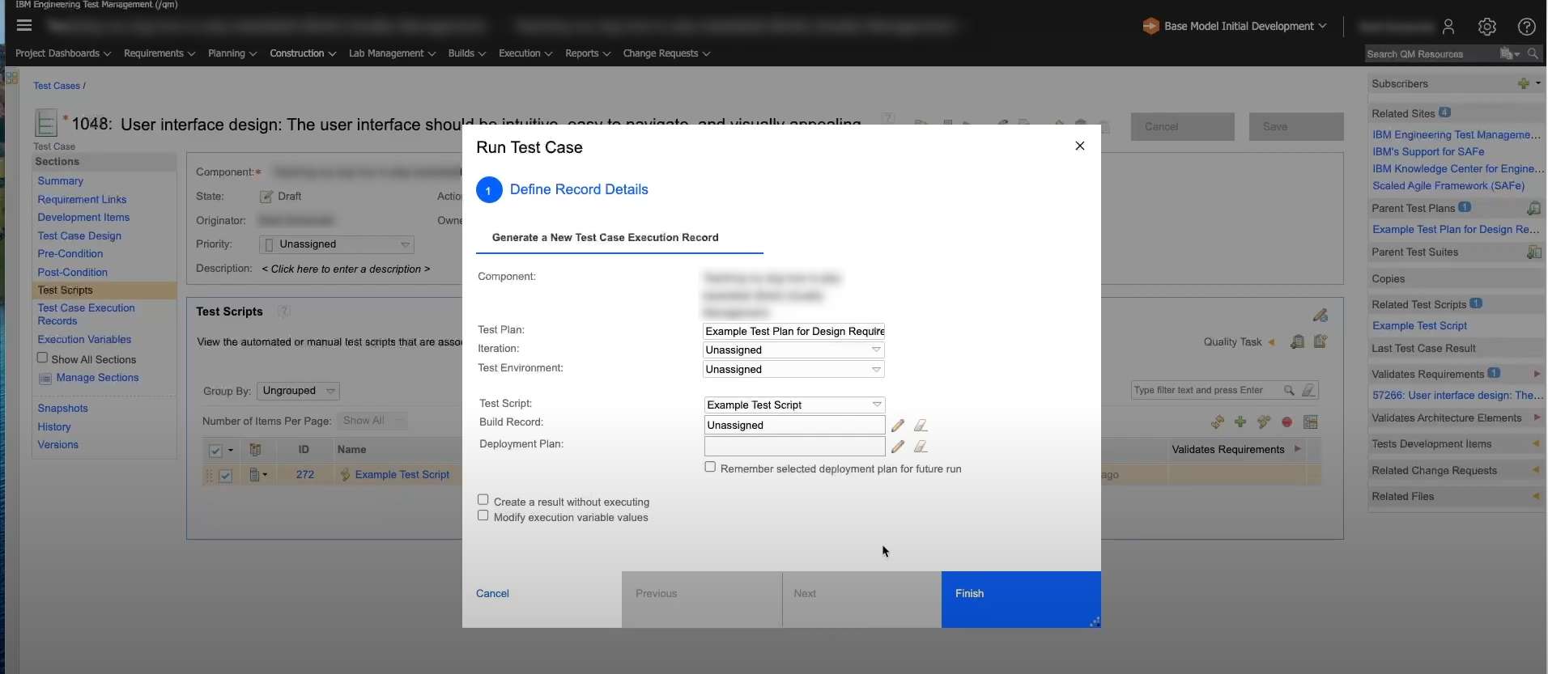This screenshot has width=1548, height=674.
Task: Check Modify execution variable values
Action: tap(483, 515)
